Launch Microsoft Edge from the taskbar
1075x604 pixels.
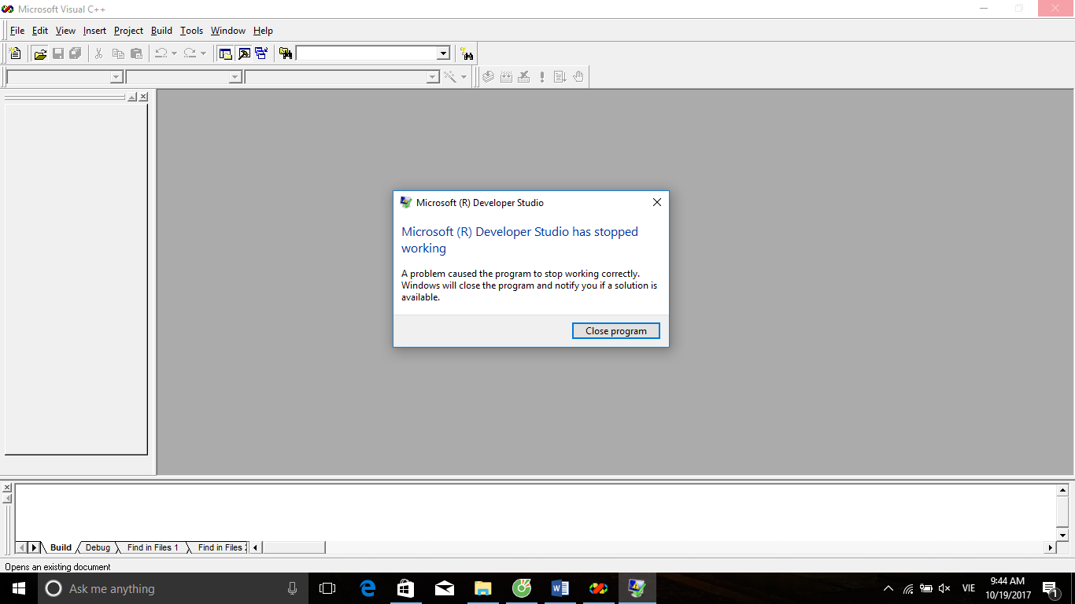click(368, 588)
